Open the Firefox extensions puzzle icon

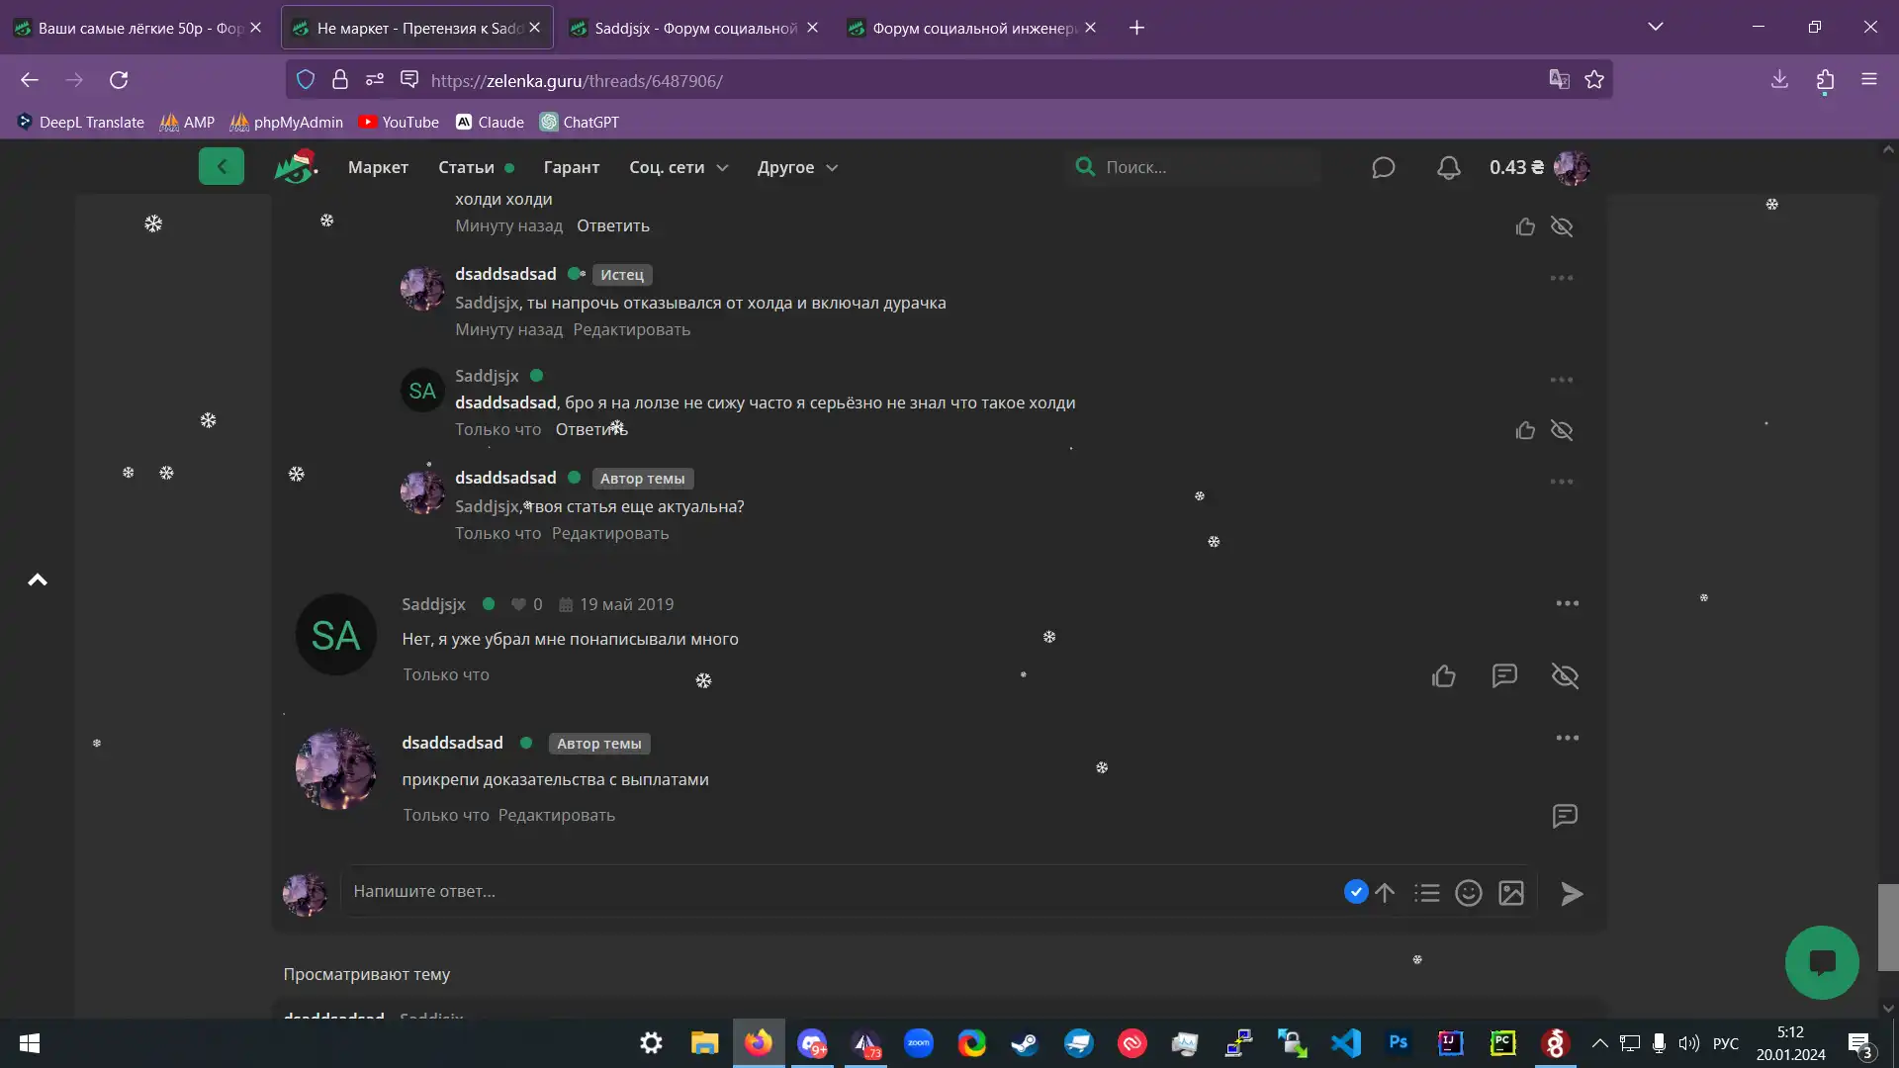point(1825,80)
